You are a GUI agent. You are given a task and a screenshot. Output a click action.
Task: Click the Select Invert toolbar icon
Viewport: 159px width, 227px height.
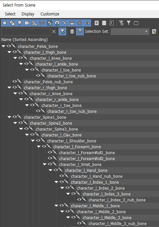[x=112, y=23]
